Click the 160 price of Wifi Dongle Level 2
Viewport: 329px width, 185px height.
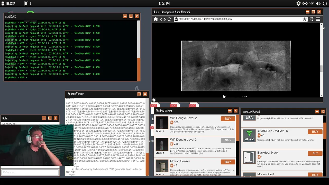click(x=176, y=122)
